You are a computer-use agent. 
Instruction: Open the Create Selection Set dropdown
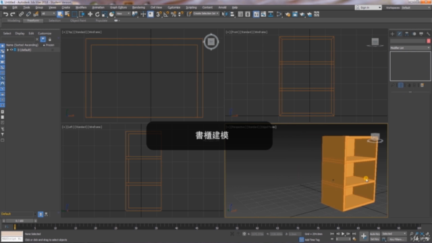(x=206, y=13)
